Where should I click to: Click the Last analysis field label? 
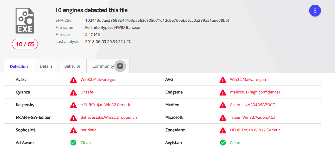[67, 42]
